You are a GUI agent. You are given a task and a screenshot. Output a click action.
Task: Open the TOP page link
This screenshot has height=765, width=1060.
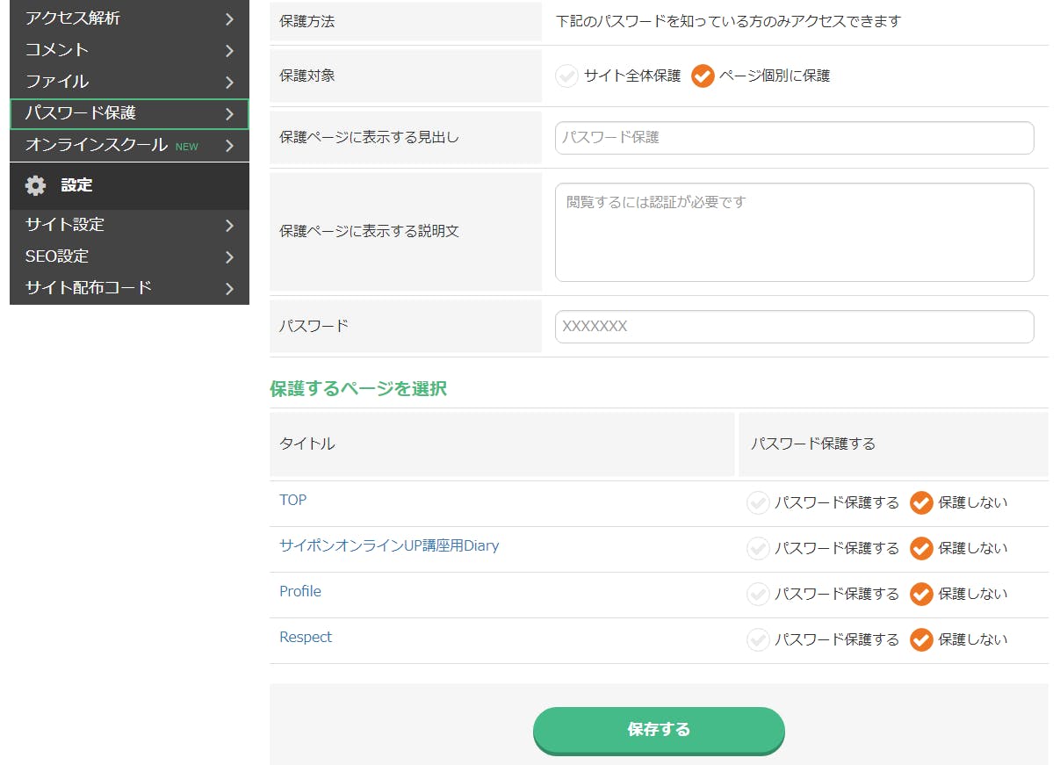click(x=292, y=500)
